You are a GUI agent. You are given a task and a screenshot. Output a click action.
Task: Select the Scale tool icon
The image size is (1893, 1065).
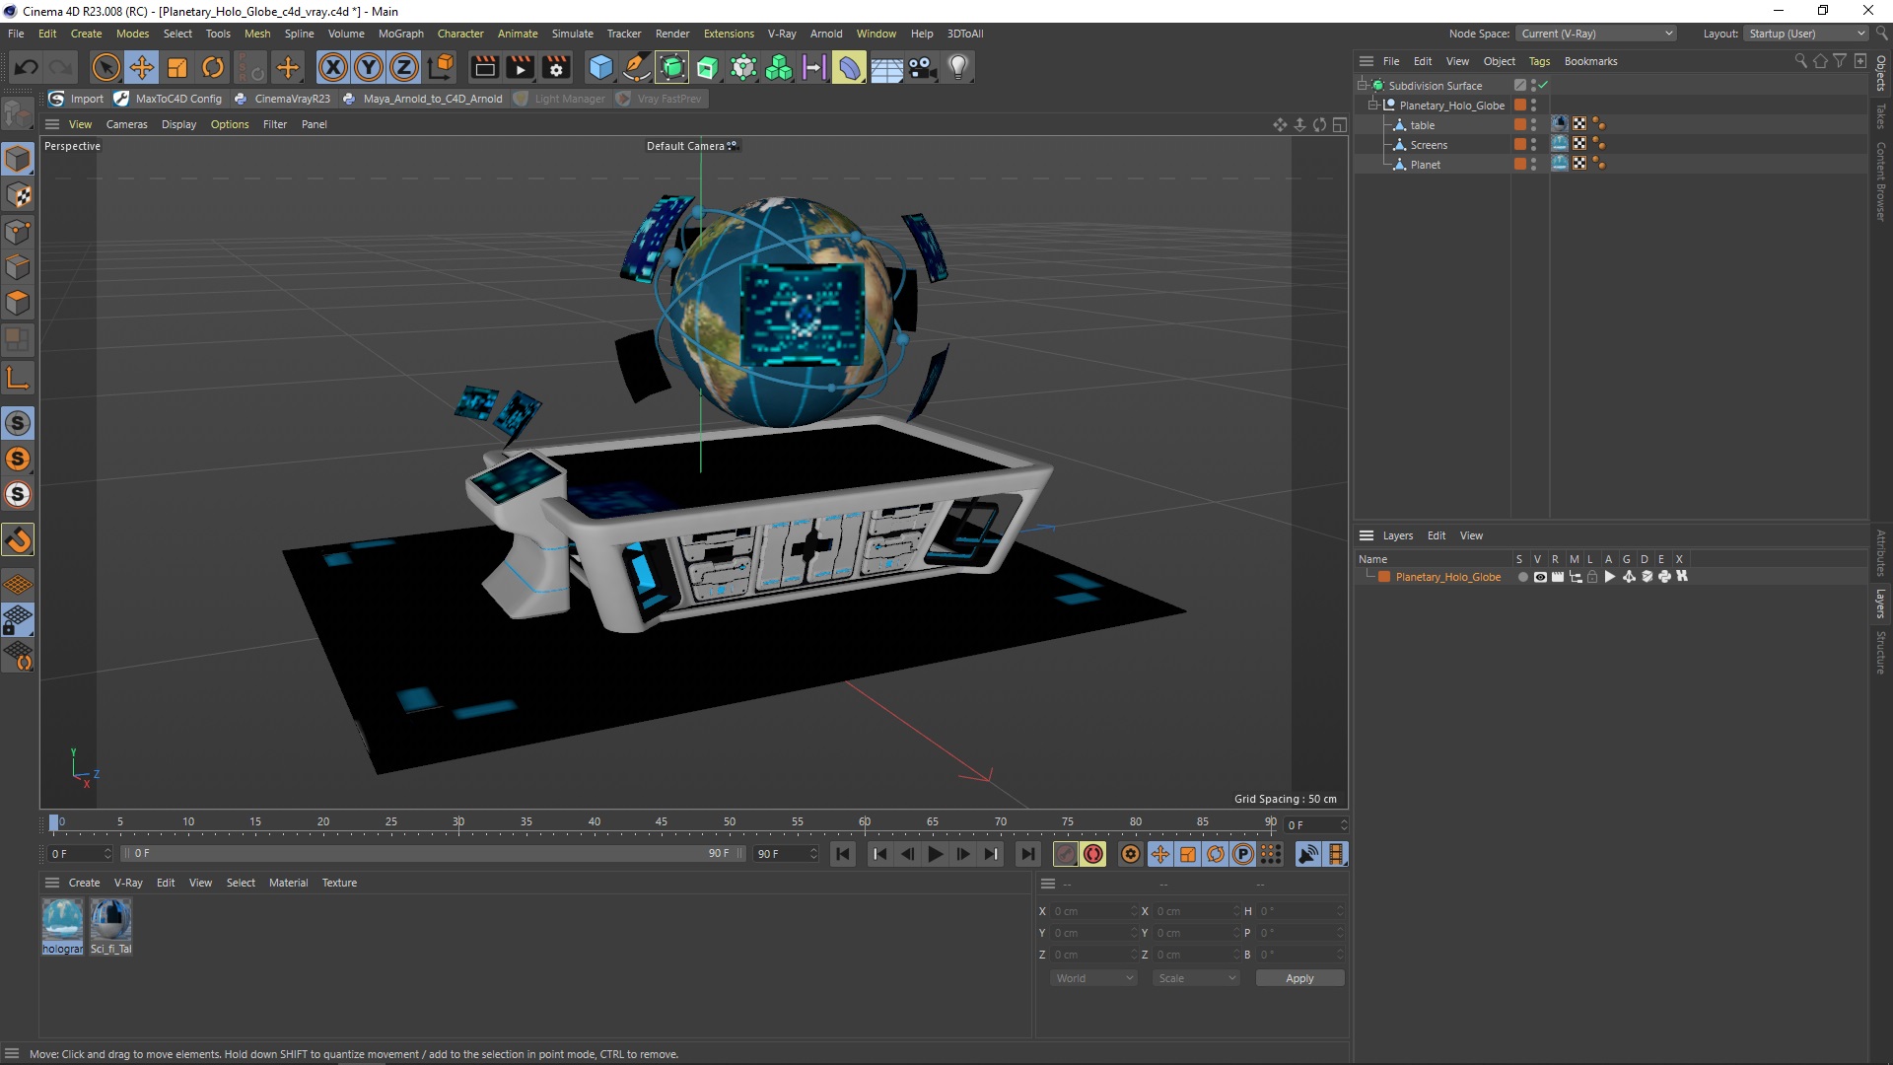[x=176, y=66]
